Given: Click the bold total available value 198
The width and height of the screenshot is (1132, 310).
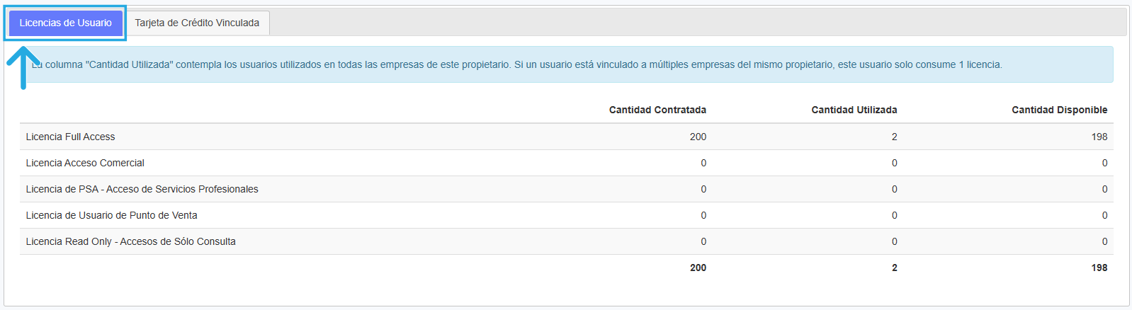Looking at the screenshot, I should coord(1099,268).
